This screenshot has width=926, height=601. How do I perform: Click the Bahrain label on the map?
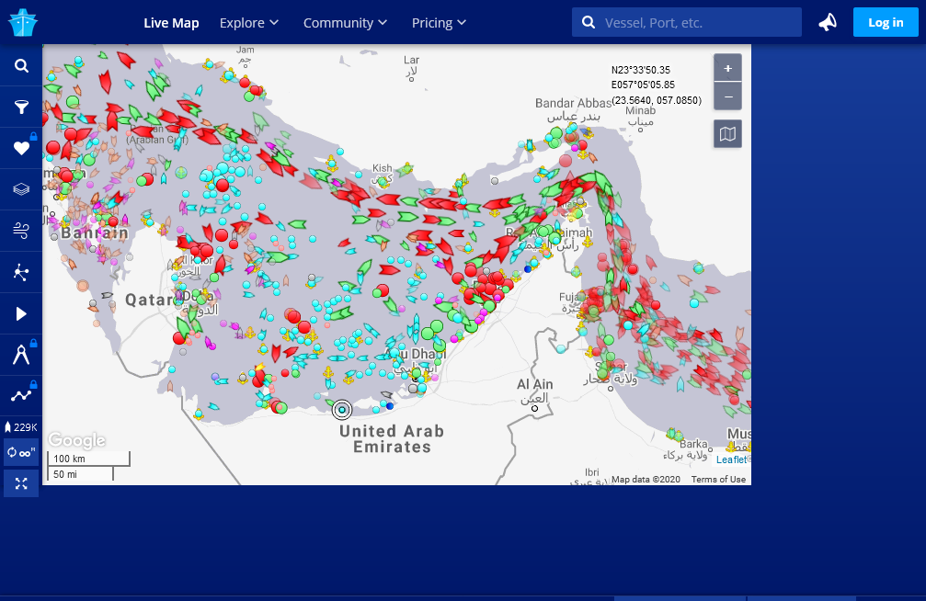95,232
